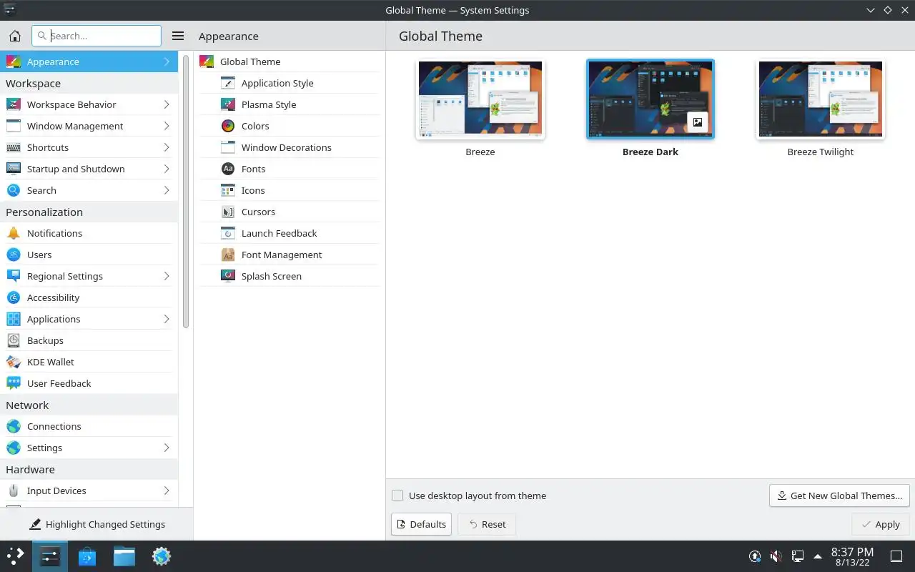Expand the Workspace Behavior chevron

tap(167, 104)
